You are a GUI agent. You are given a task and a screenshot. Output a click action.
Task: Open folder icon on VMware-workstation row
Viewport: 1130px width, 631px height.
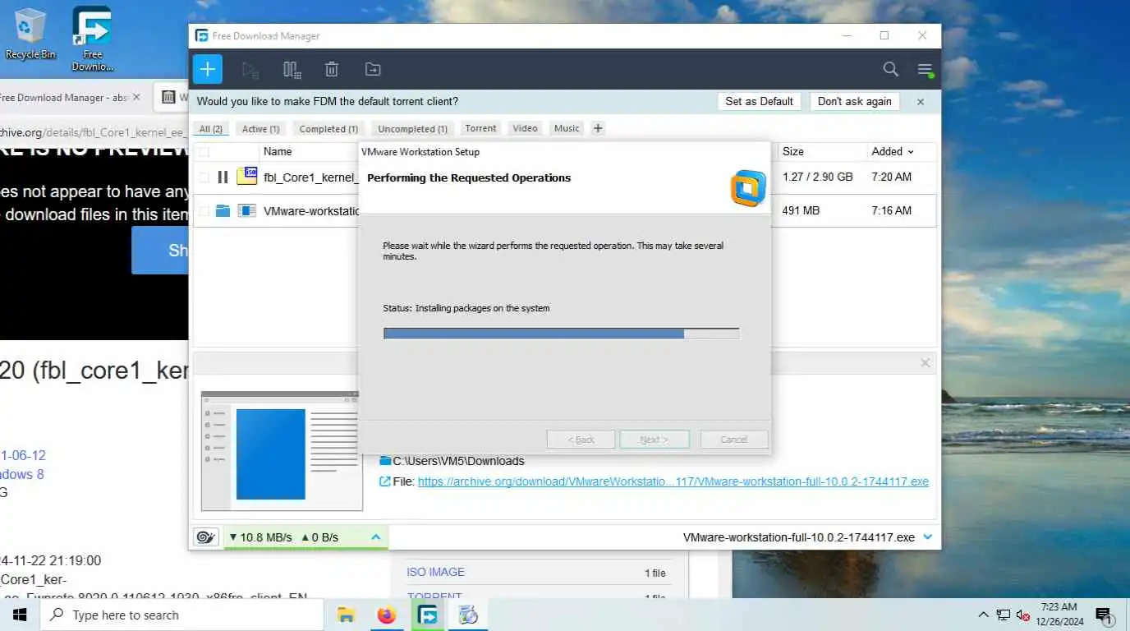223,211
